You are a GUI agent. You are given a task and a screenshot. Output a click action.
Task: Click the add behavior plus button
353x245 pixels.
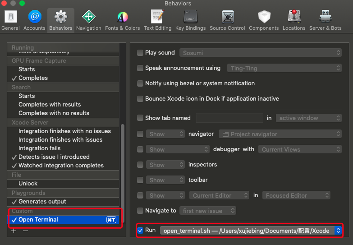pos(14,231)
